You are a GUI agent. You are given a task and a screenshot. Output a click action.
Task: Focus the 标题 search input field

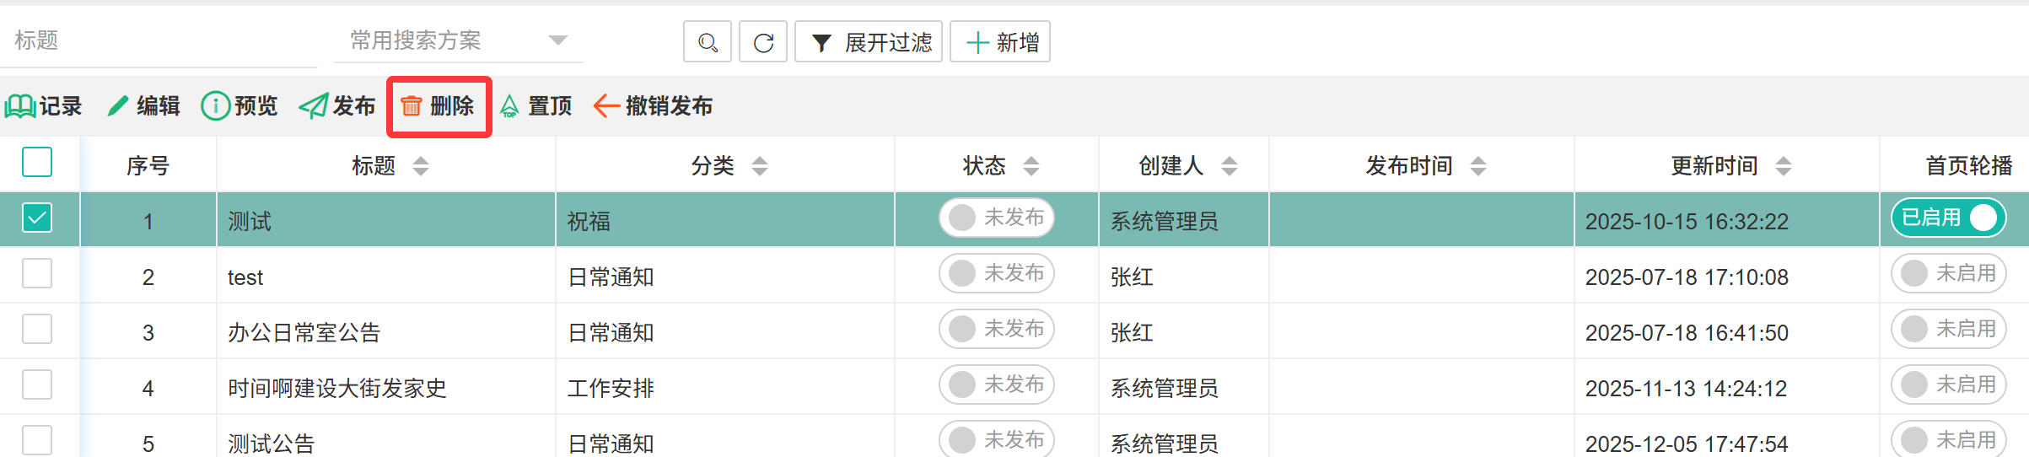[x=160, y=40]
